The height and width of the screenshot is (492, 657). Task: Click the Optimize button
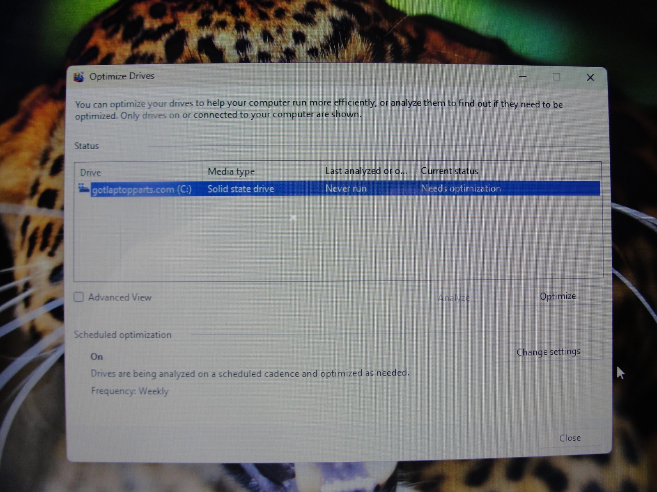tap(558, 296)
